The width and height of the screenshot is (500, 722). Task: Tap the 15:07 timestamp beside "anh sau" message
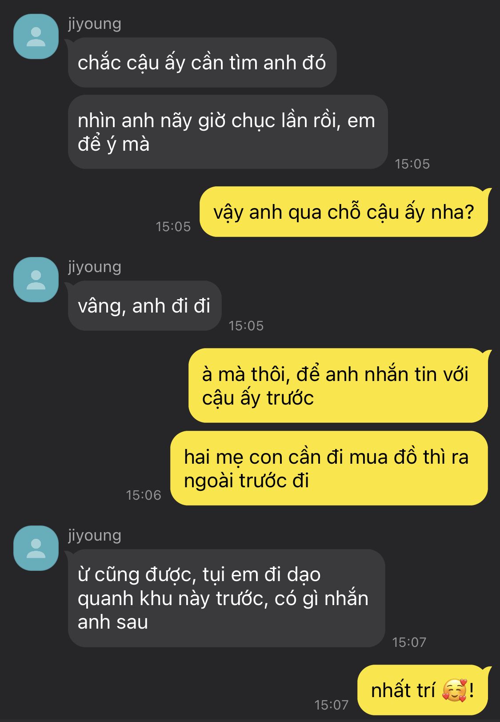(409, 642)
